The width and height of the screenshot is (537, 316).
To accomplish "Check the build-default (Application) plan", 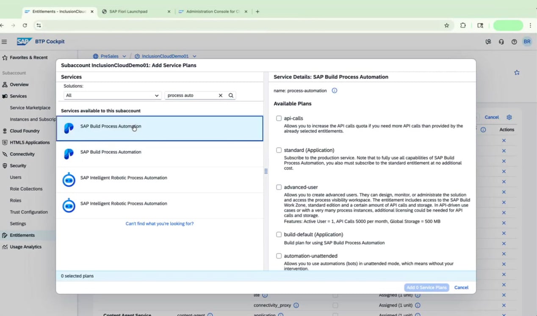I will coord(279,234).
